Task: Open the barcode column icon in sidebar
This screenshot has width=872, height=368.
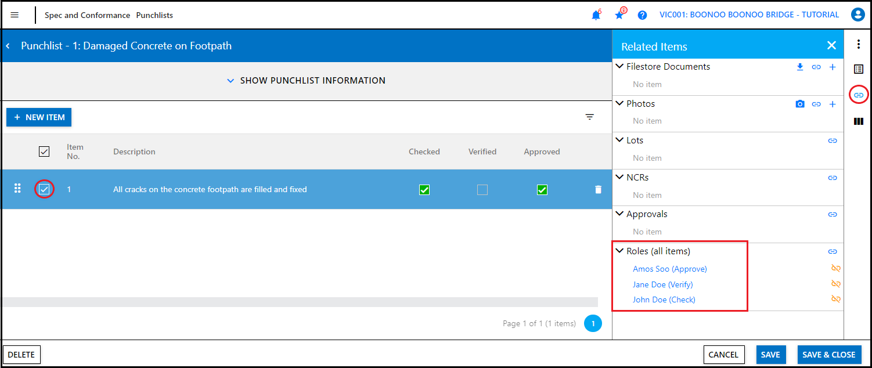Action: pyautogui.click(x=859, y=121)
